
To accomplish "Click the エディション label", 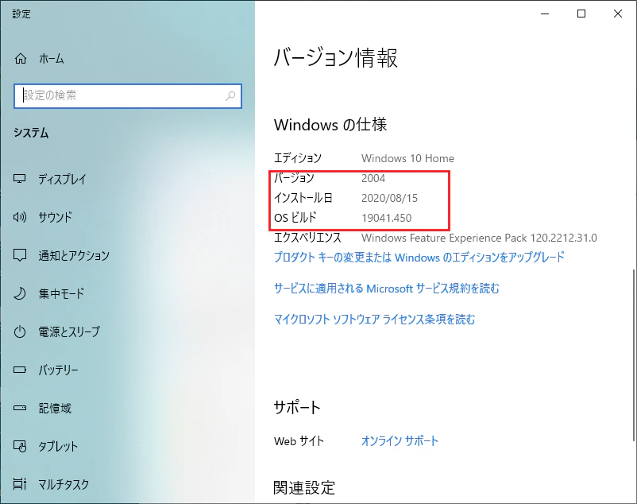I will [x=297, y=158].
